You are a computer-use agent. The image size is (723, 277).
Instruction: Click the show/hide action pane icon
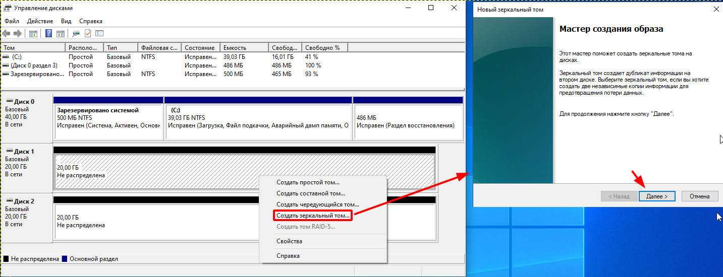click(x=60, y=34)
